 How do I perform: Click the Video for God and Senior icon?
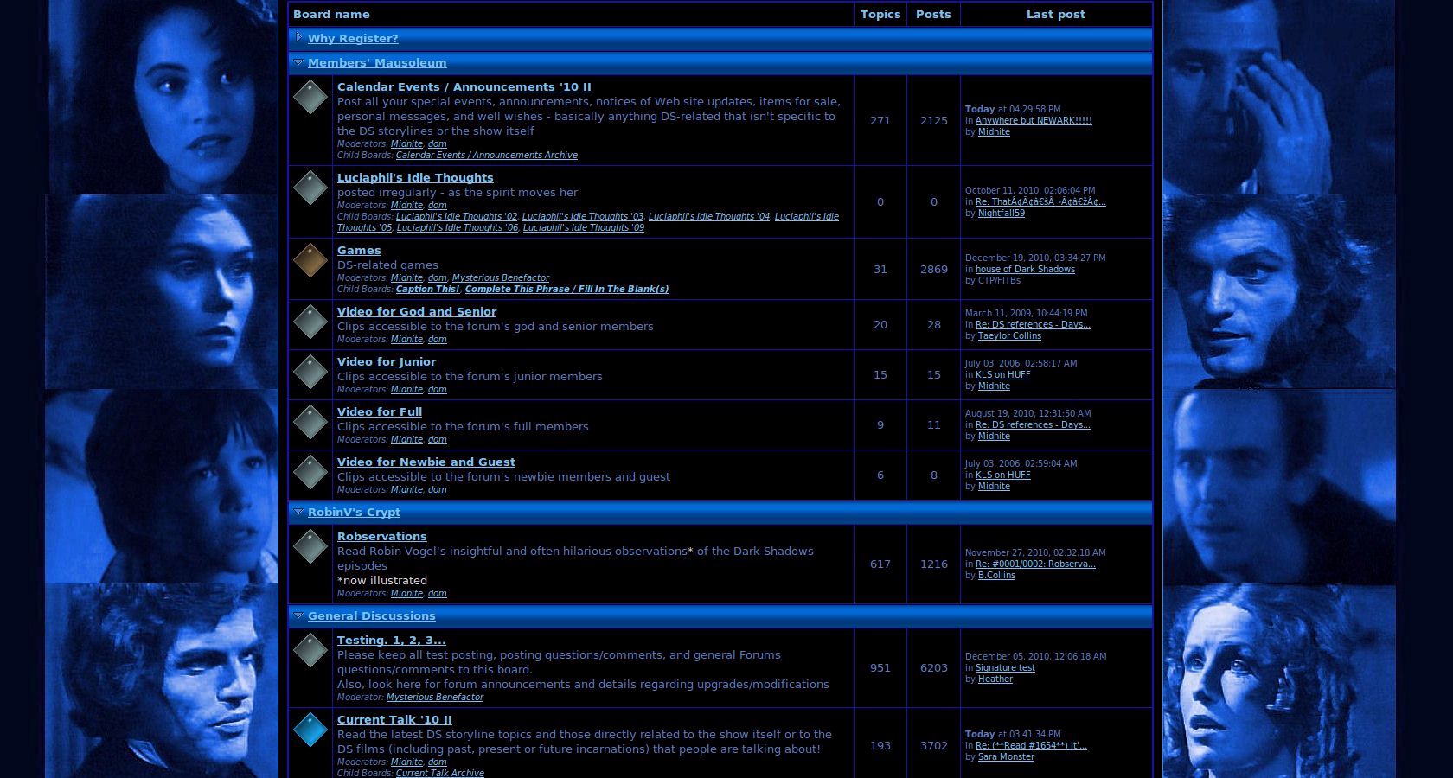[310, 322]
